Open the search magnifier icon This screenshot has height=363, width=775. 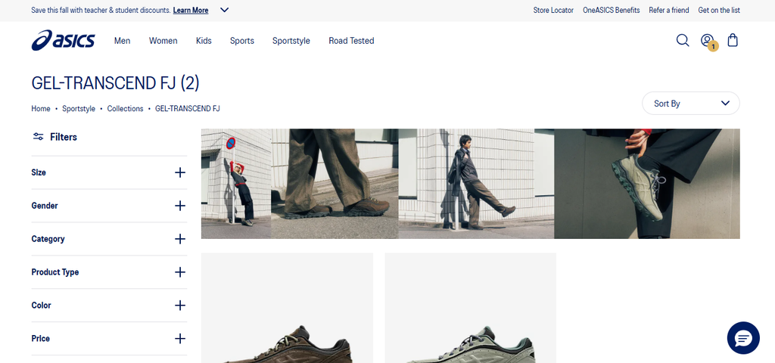[683, 40]
